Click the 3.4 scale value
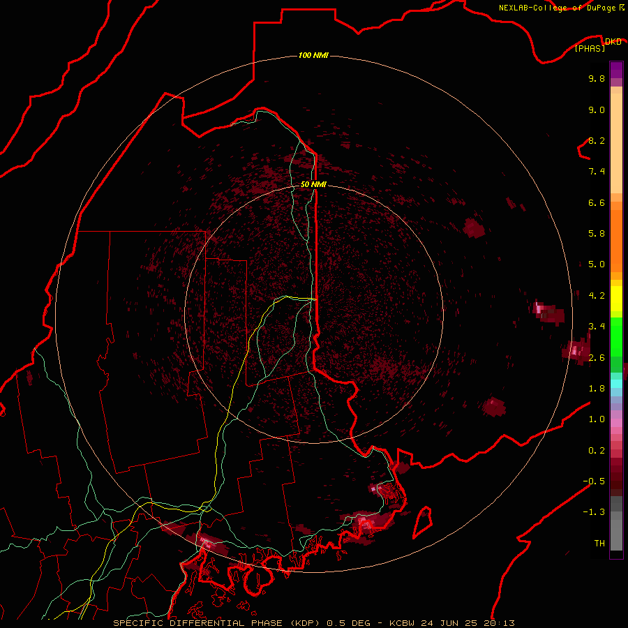Image resolution: width=628 pixels, height=628 pixels. click(597, 326)
